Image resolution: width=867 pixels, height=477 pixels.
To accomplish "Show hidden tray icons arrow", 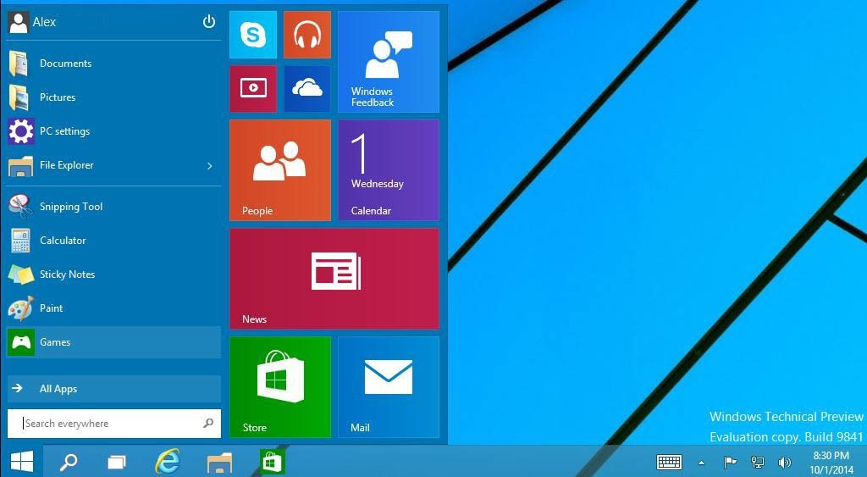I will tap(701, 463).
